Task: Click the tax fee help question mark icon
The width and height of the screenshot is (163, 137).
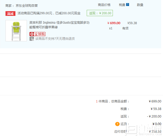Action: [x=127, y=5]
